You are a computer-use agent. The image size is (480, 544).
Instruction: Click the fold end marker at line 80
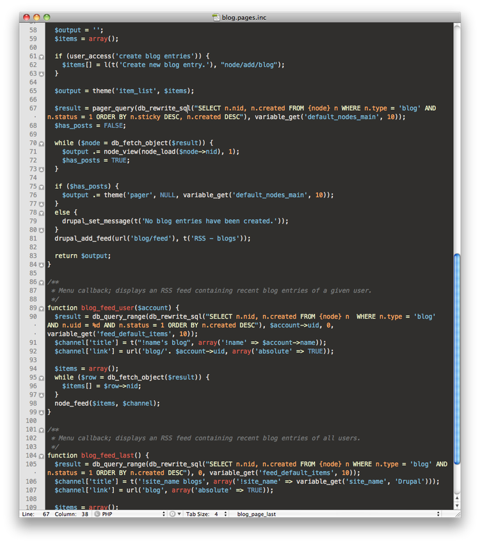point(41,230)
